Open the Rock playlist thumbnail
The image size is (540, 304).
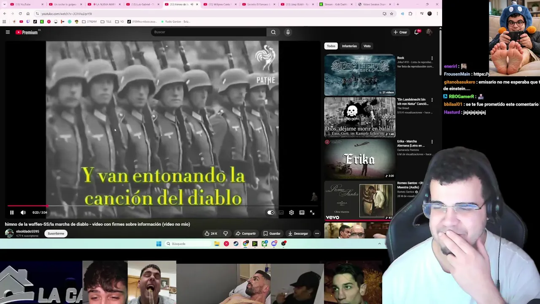359,75
